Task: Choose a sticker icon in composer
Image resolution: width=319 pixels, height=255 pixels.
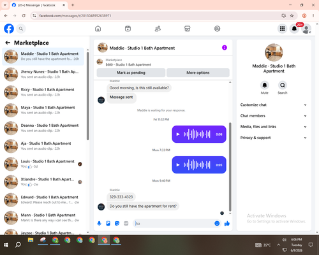Action: 117,223
